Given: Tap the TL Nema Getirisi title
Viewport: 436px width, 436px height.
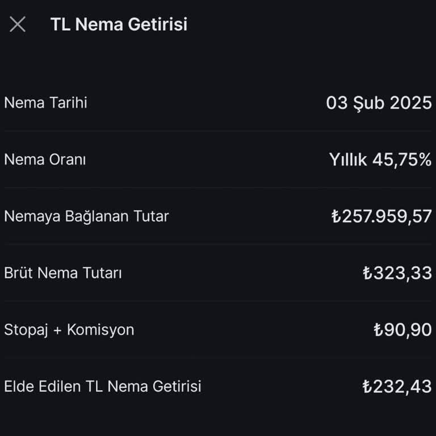Looking at the screenshot, I should coord(119,24).
